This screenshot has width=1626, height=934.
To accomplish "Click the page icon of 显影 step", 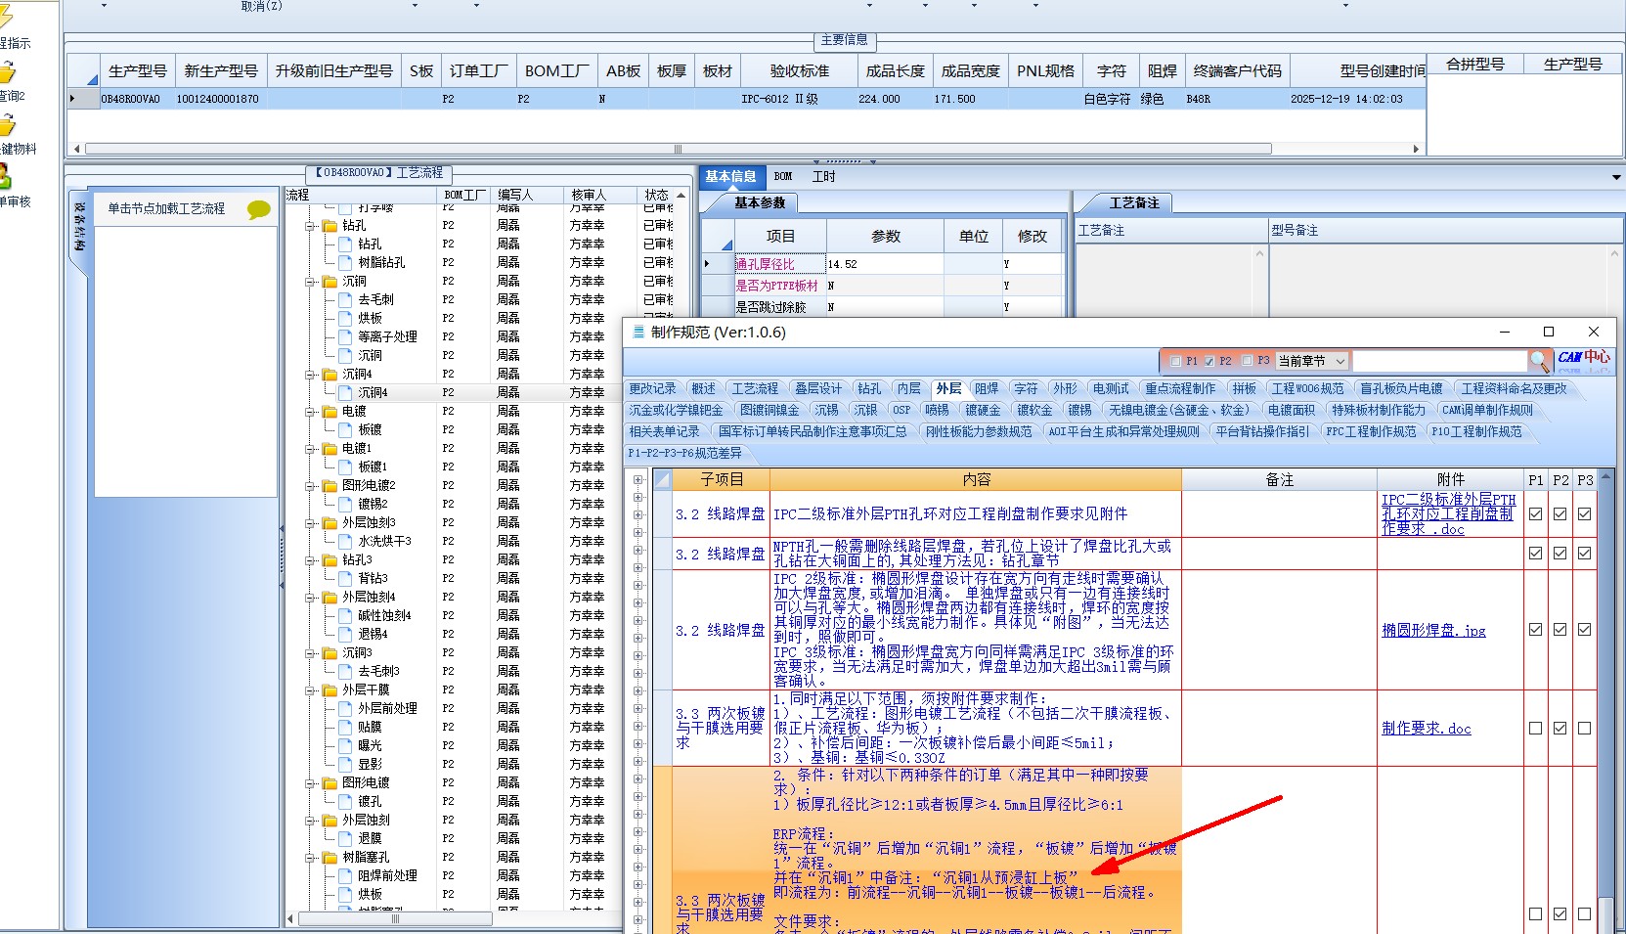I will pyautogui.click(x=345, y=764).
